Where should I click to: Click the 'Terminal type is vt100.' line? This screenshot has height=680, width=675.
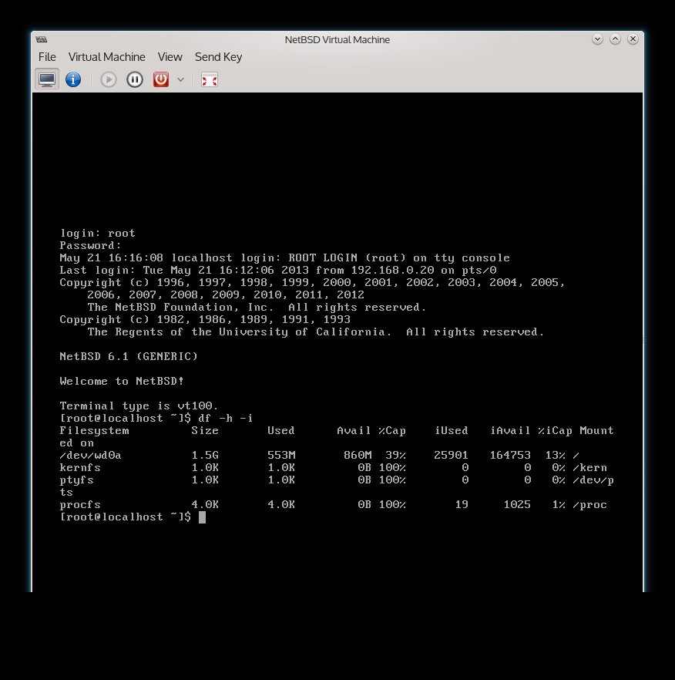click(x=139, y=406)
